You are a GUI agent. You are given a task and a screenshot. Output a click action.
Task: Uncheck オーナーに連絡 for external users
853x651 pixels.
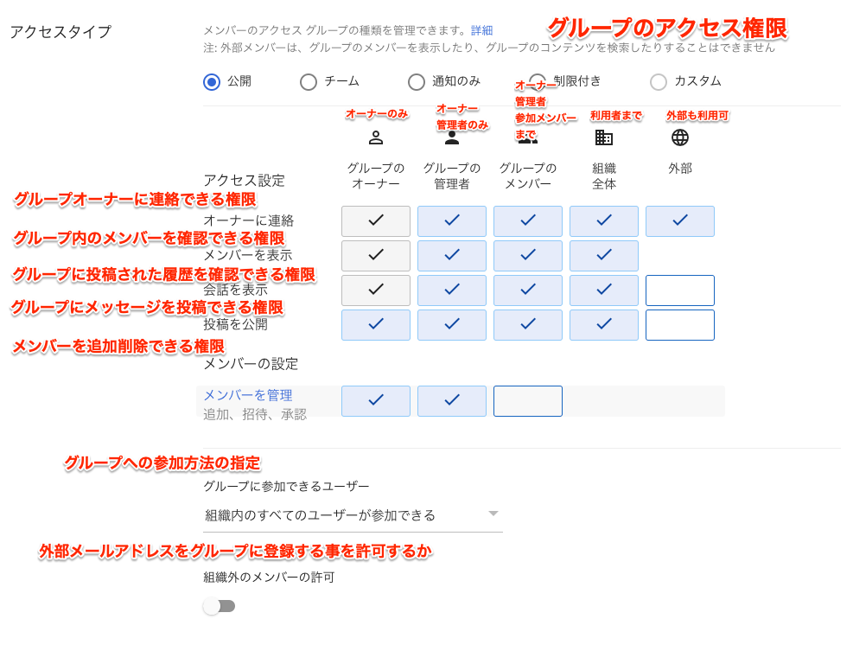click(680, 221)
